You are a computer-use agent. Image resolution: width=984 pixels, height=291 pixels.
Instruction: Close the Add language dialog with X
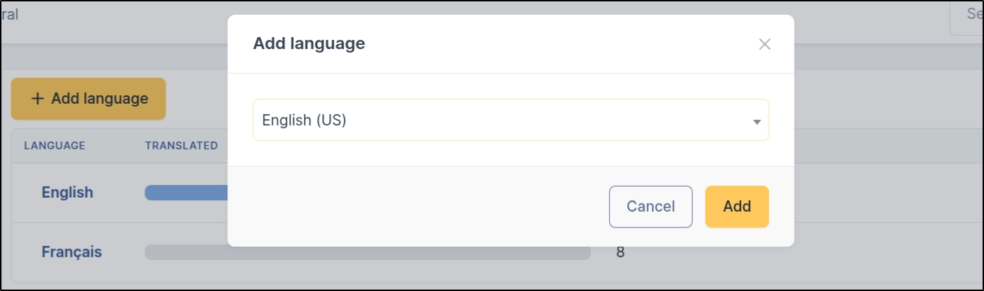click(764, 44)
